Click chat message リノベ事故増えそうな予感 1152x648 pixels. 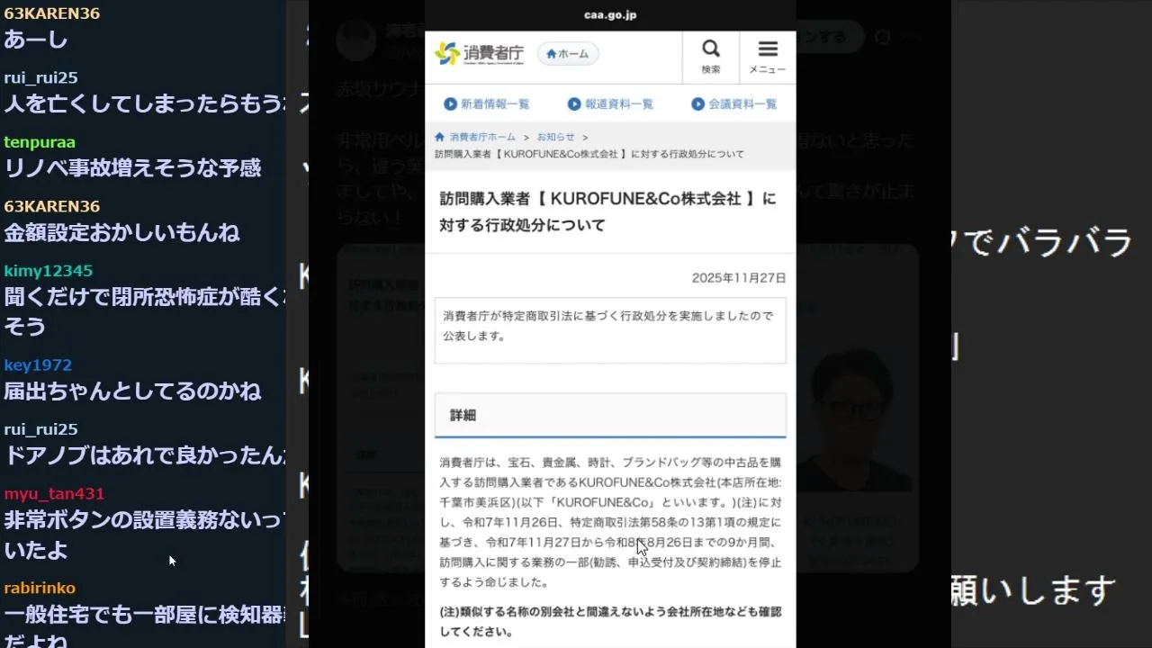[x=132, y=168]
